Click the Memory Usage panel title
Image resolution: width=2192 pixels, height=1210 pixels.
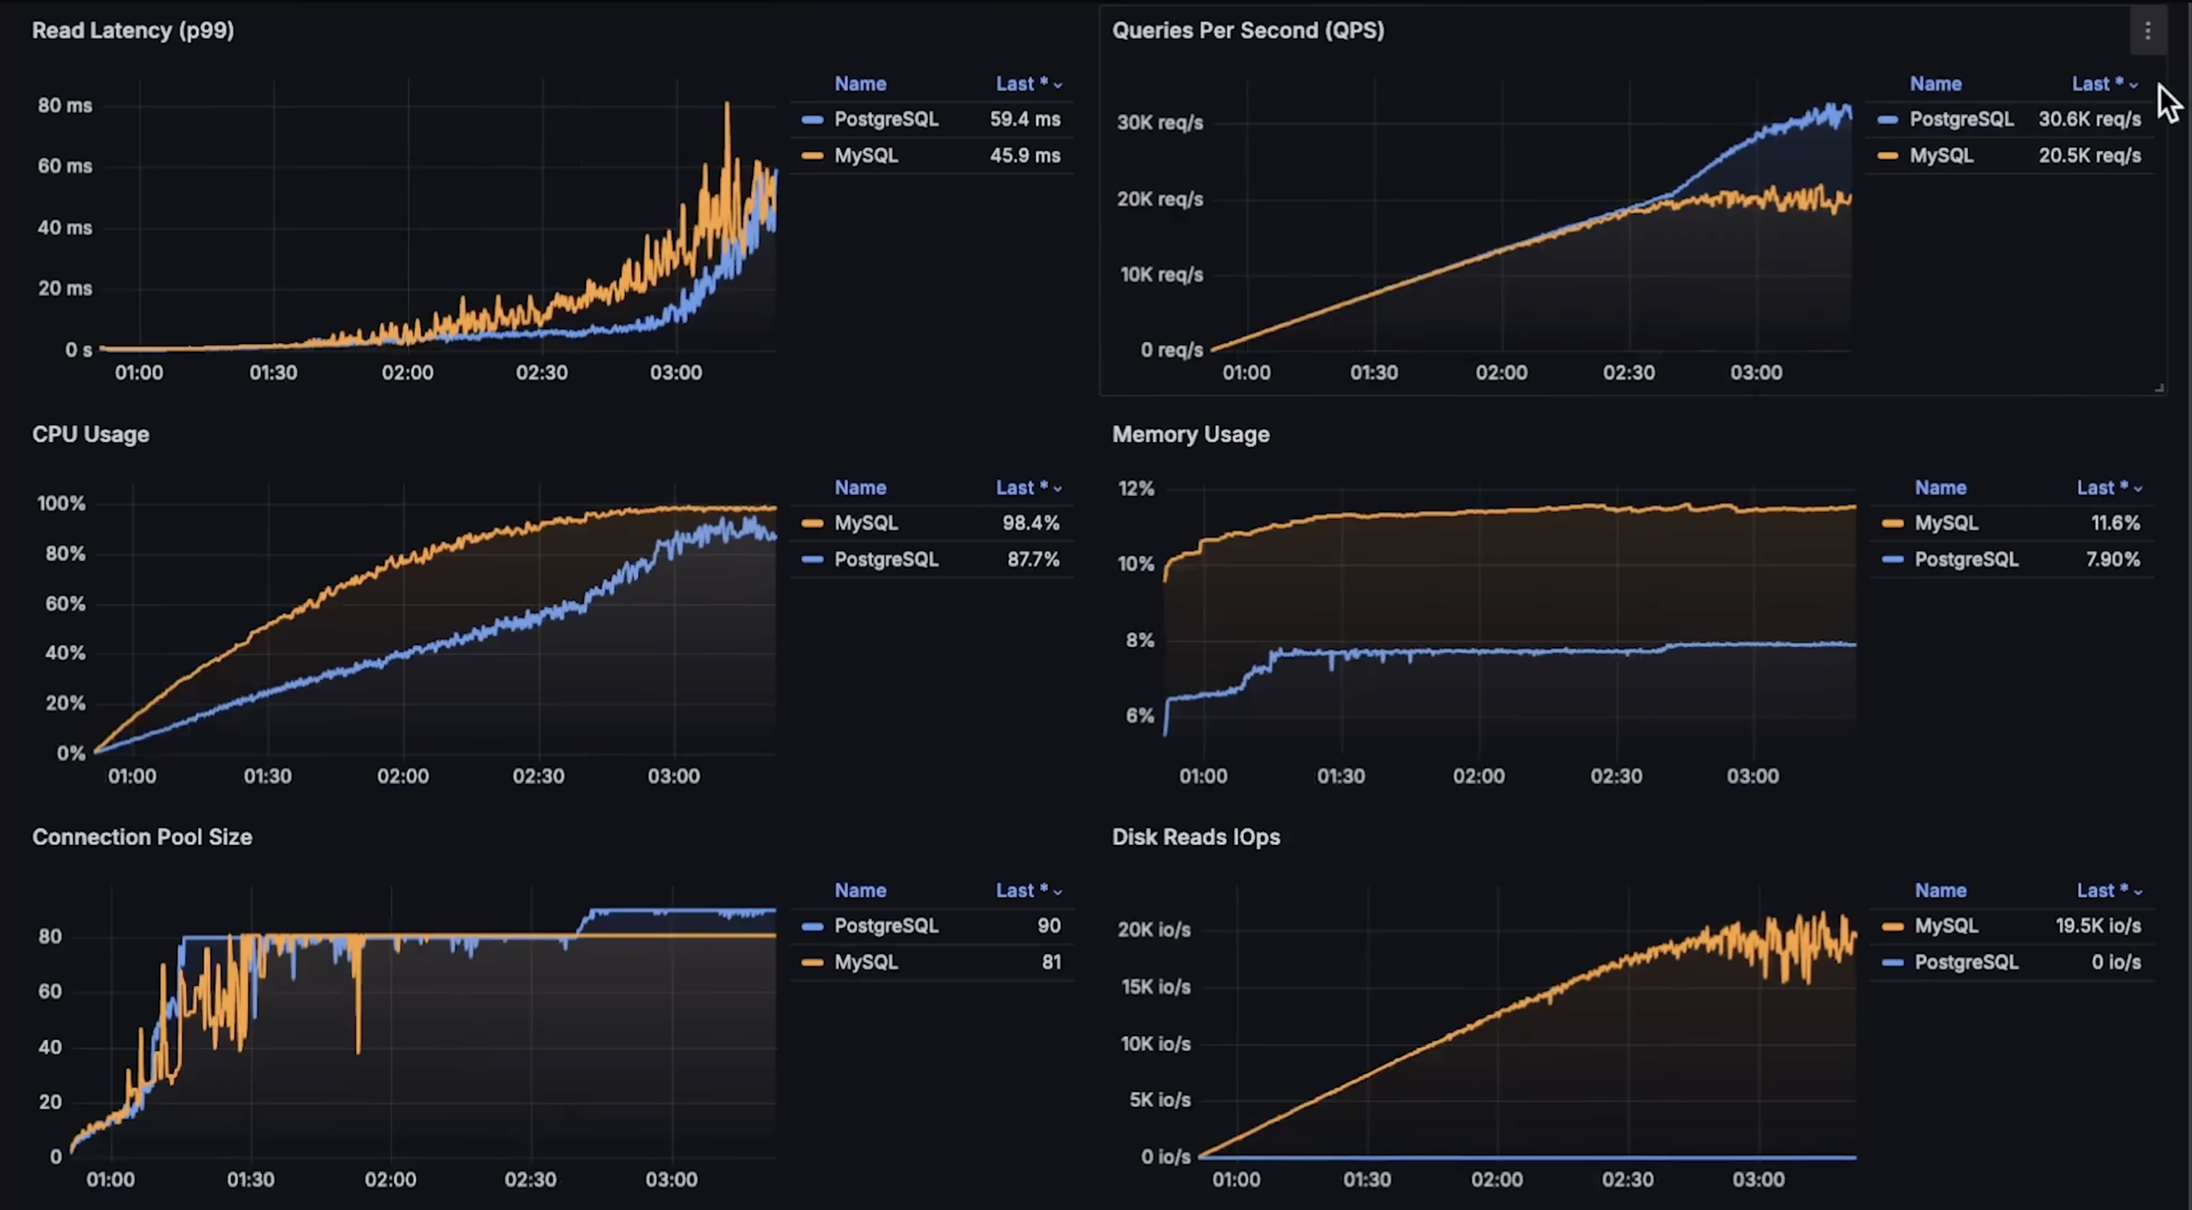tap(1189, 435)
